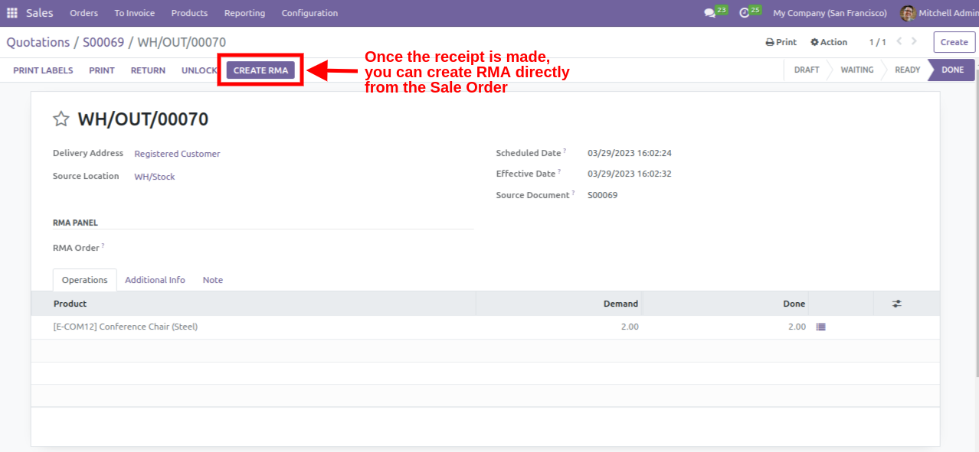Screen dimensions: 979x452
Task: Mark WH/OUT/00070 as favorite with the star
Action: click(61, 119)
